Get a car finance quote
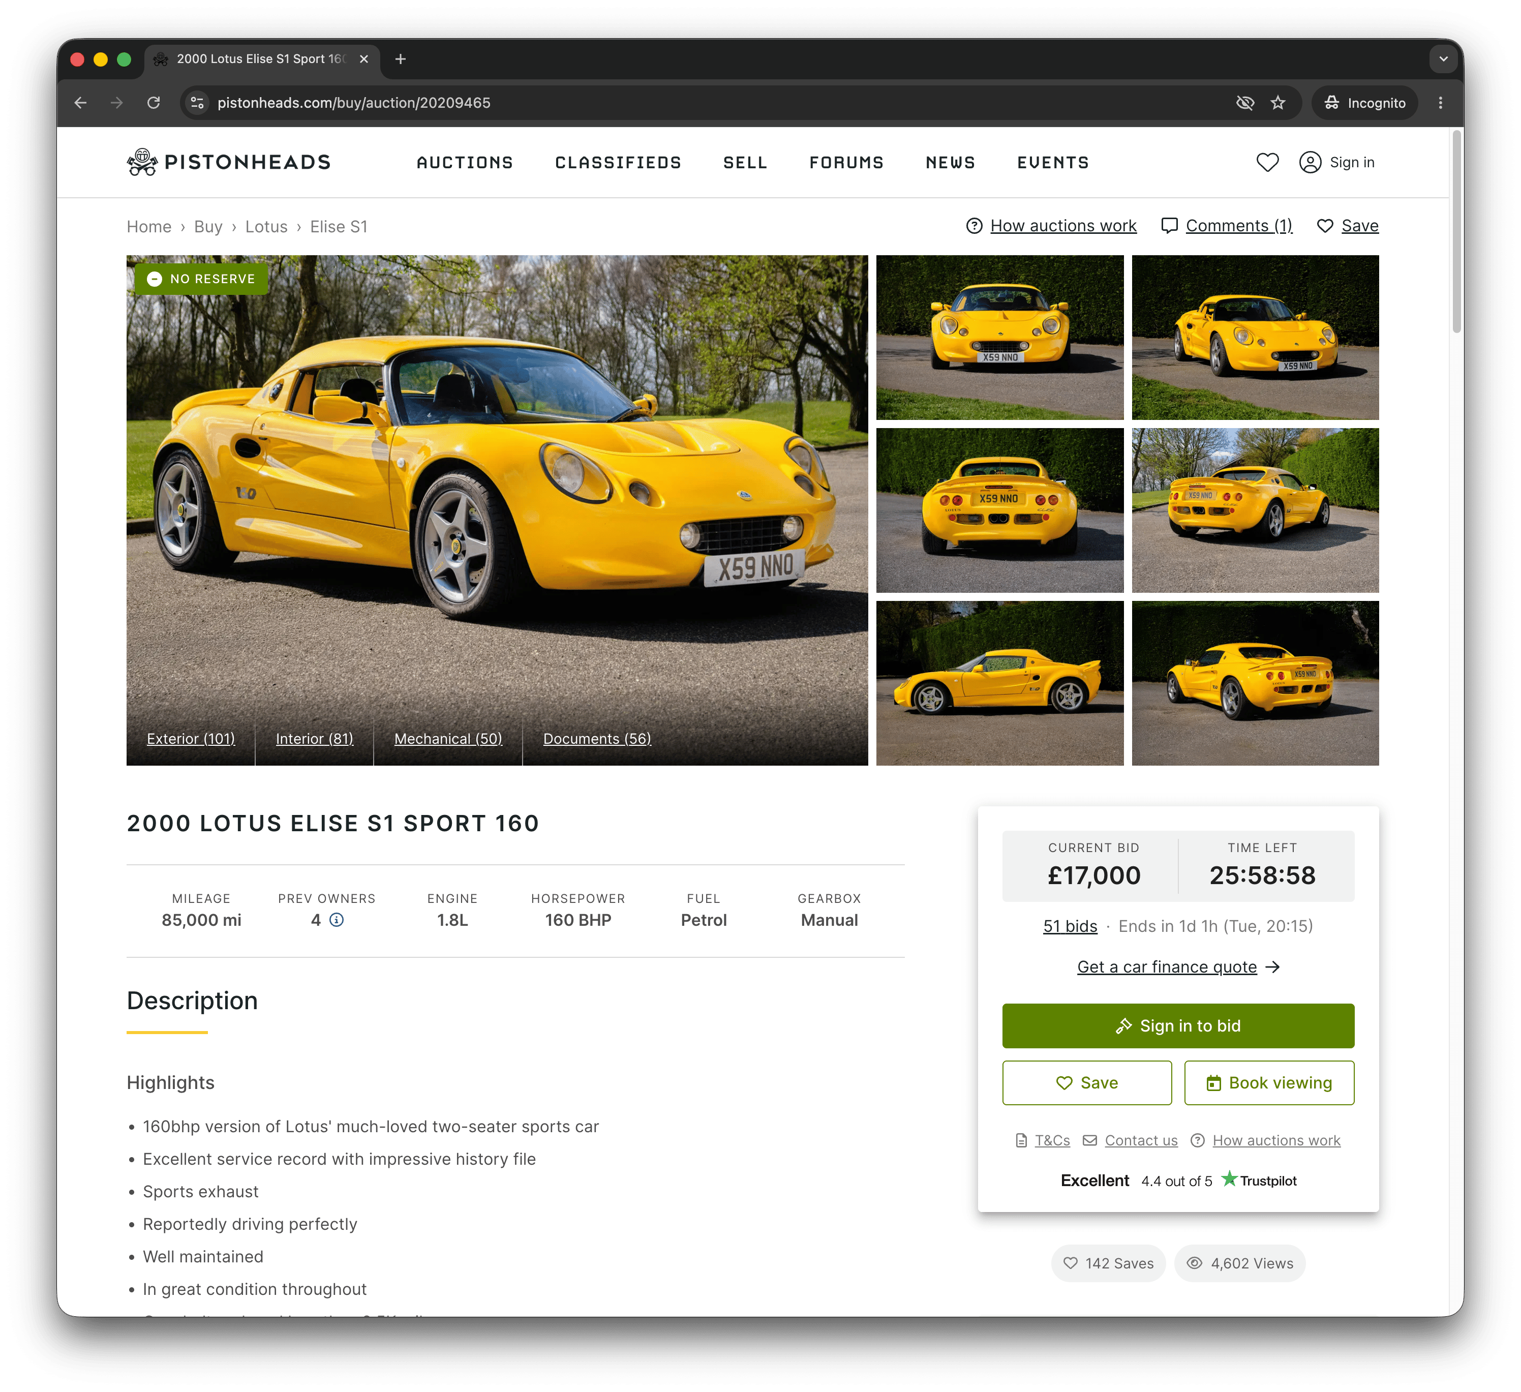The width and height of the screenshot is (1521, 1392). pos(1166,967)
